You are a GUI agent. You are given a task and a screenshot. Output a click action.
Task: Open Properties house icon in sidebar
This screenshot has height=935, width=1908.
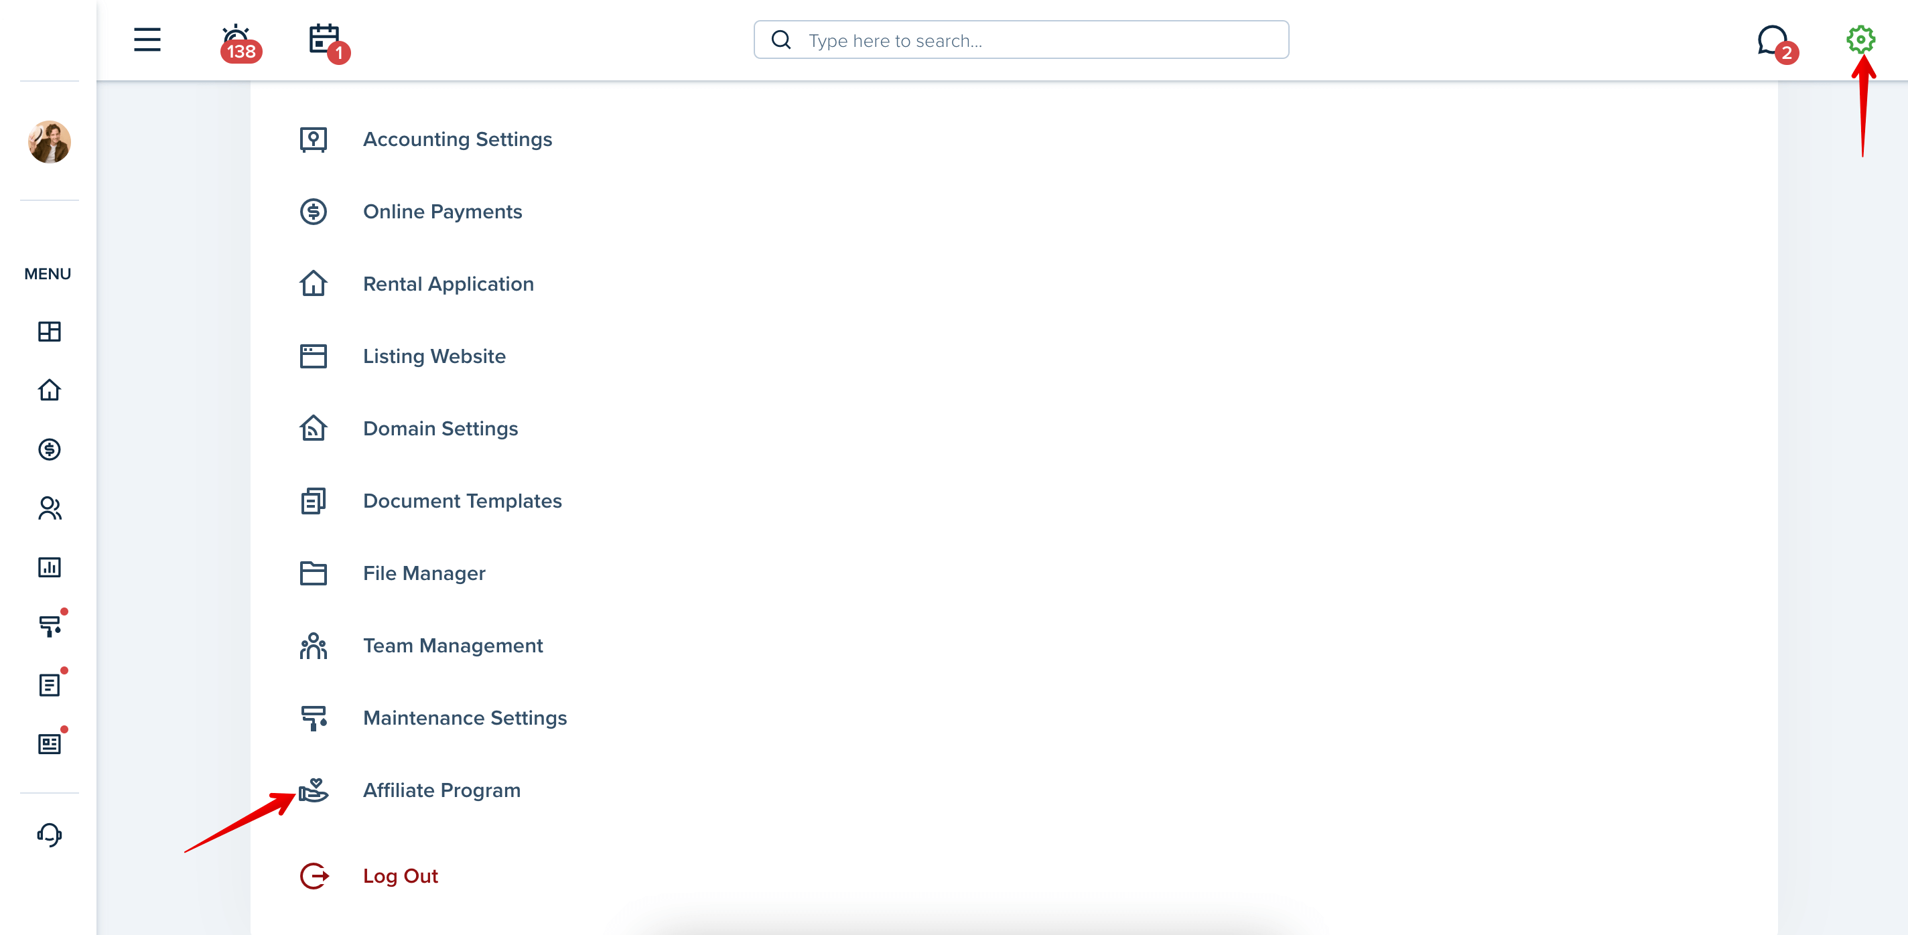pyautogui.click(x=50, y=389)
